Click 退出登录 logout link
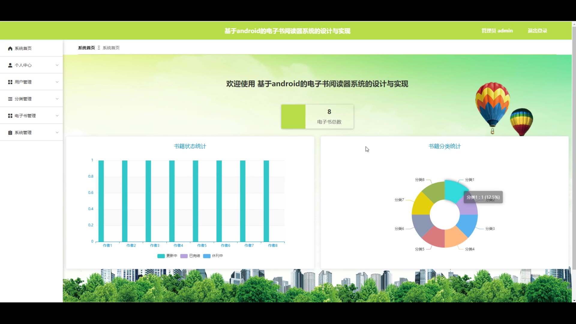Screen dimensions: 576x324 (537, 31)
